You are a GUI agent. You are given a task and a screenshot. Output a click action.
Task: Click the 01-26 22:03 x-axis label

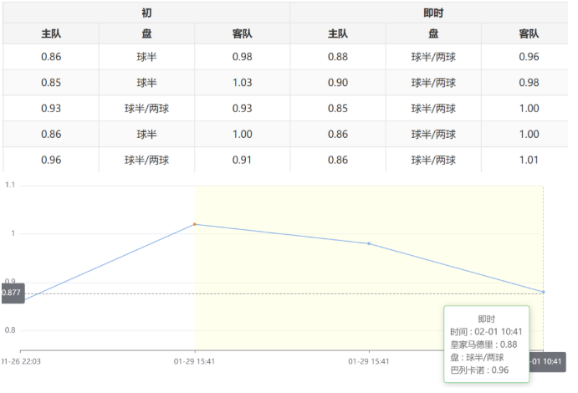pos(22,361)
